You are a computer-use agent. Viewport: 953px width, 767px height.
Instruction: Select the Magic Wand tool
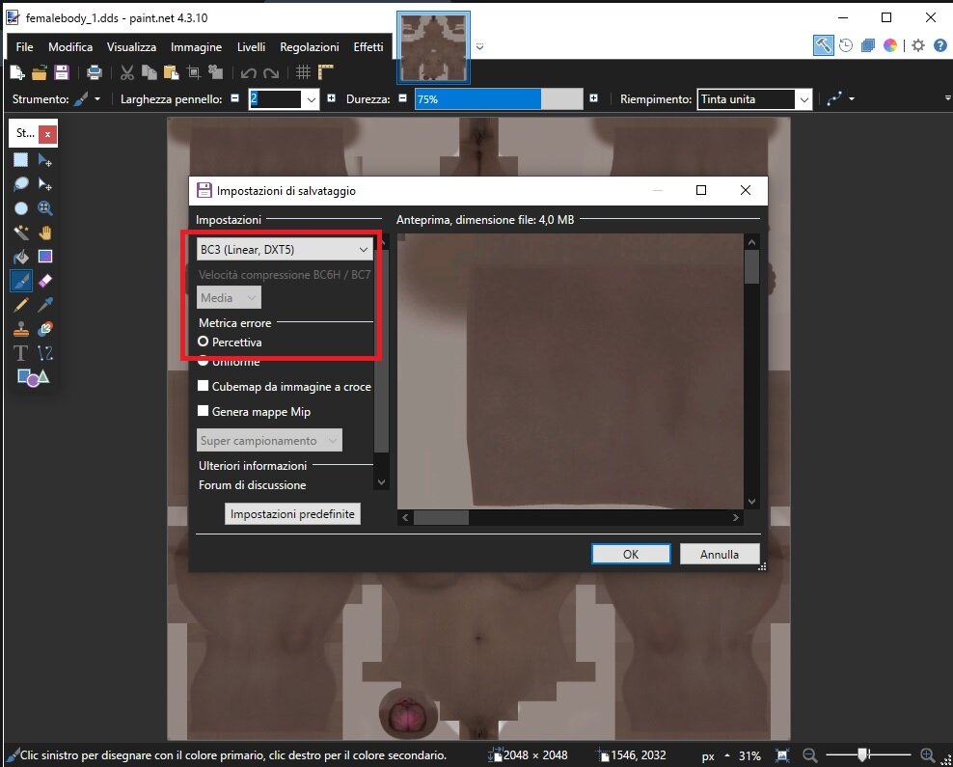click(20, 233)
